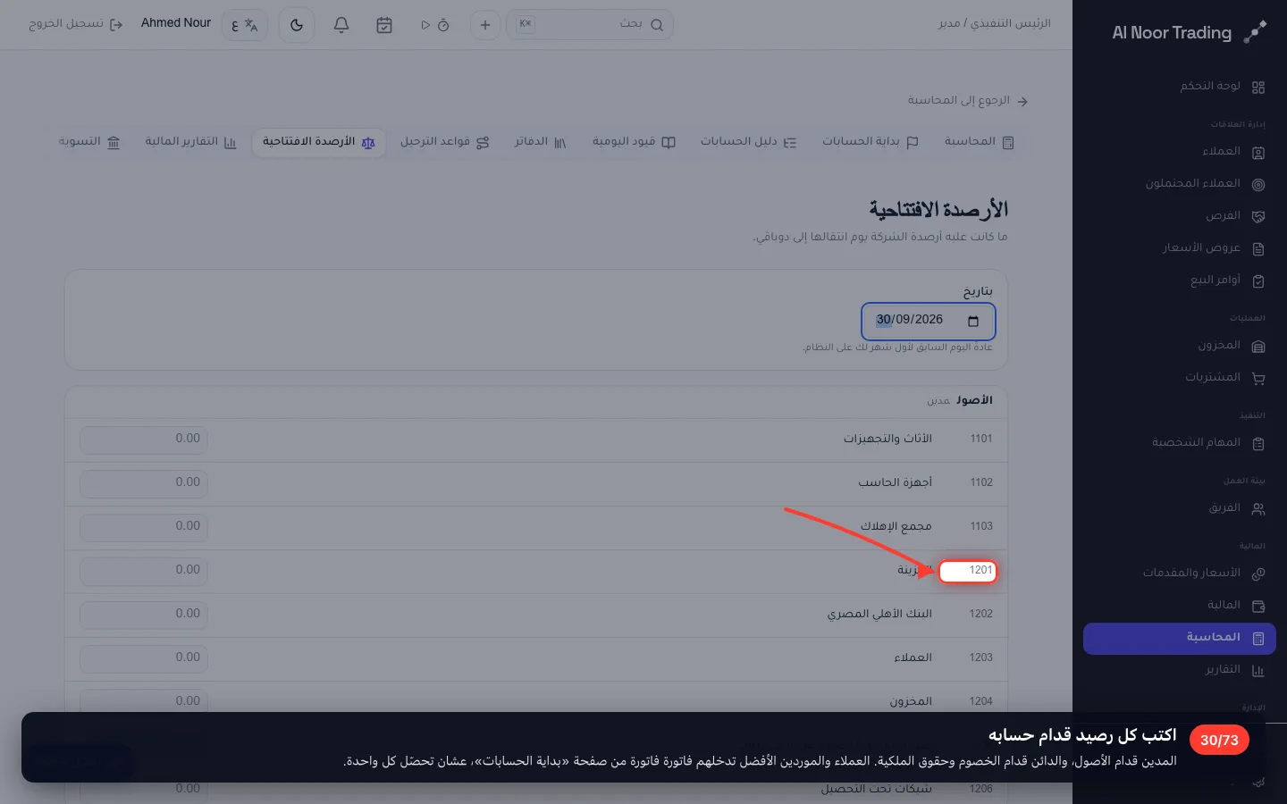Open date picker calendar icon in date field
Image resolution: width=1287 pixels, height=804 pixels.
(973, 321)
